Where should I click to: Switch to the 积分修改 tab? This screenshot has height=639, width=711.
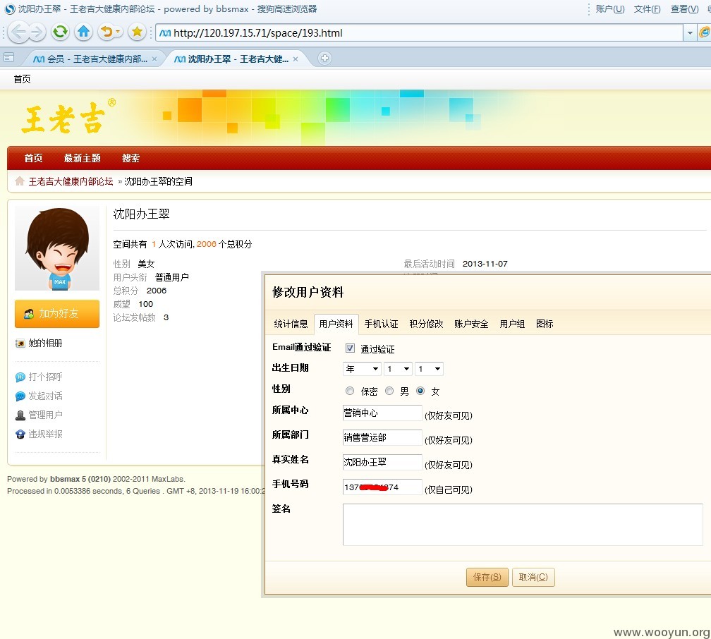tap(426, 324)
